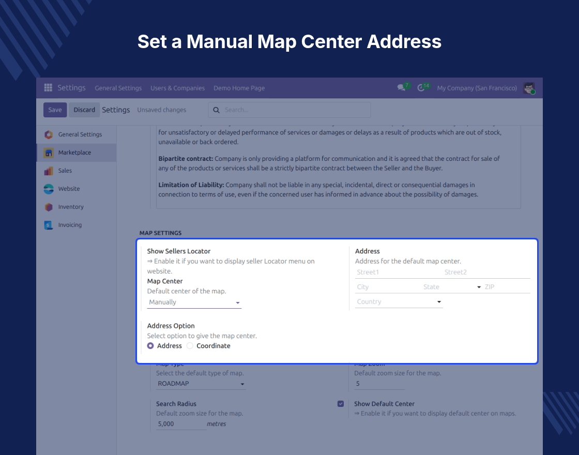Click the Settings app title
The image size is (579, 455).
click(x=71, y=87)
